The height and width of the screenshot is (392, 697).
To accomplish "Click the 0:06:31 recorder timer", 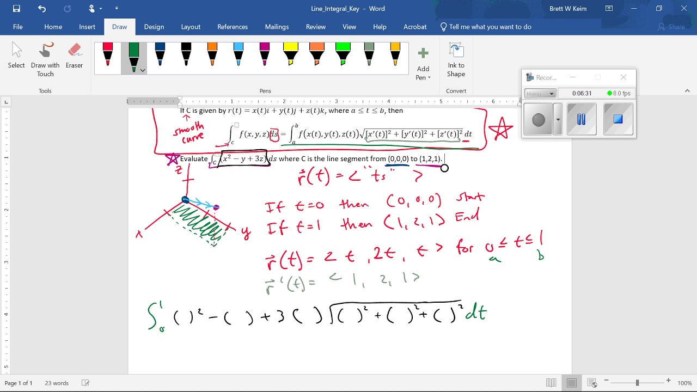I will point(582,94).
